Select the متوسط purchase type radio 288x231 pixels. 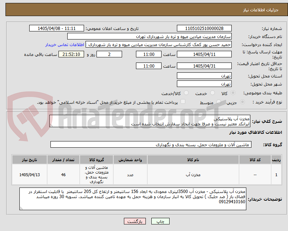point(219,102)
